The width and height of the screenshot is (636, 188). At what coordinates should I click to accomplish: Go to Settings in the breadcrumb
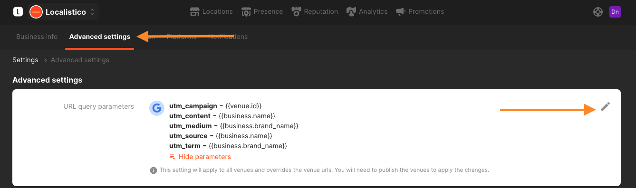click(25, 60)
